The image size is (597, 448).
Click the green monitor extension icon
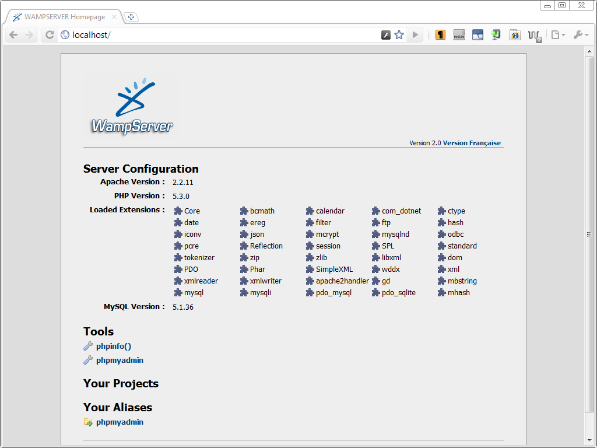point(496,35)
